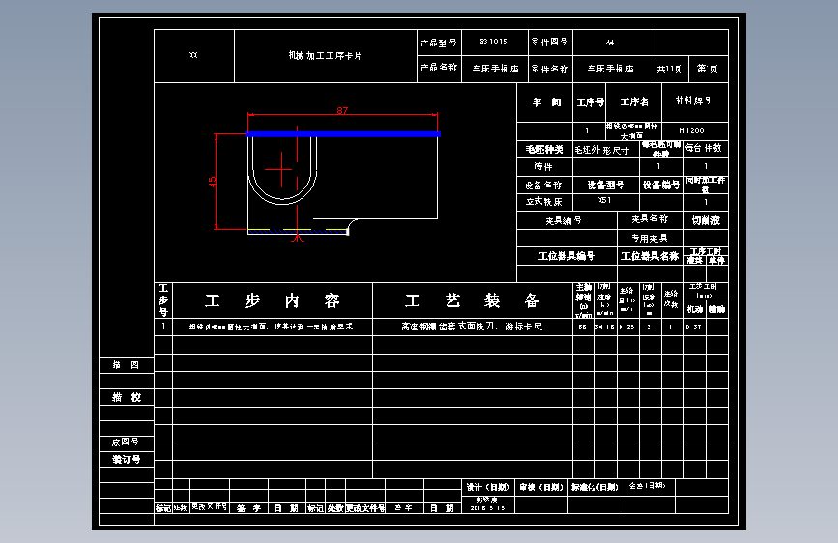838x543 pixels.
Task: Select the 零件图号 header cell
Action: coord(550,43)
